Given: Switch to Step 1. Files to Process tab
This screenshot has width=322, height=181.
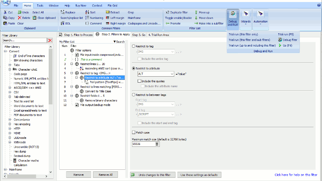Looking at the screenshot, I should (76, 35).
